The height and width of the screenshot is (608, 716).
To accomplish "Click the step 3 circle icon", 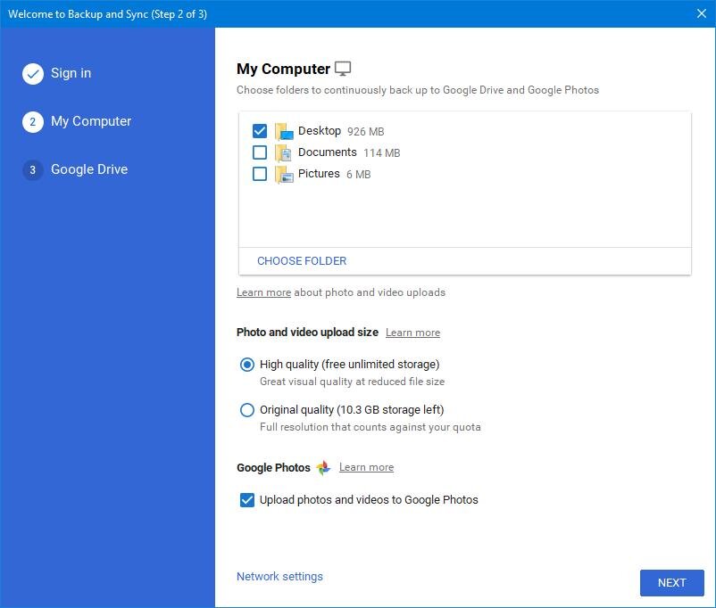I will point(33,170).
